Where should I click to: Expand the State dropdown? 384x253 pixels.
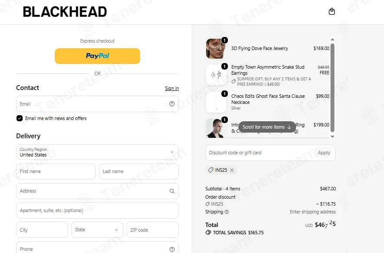[97, 230]
